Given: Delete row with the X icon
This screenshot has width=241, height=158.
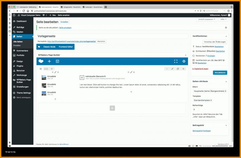Looking at the screenshot, I should pyautogui.click(x=183, y=69).
